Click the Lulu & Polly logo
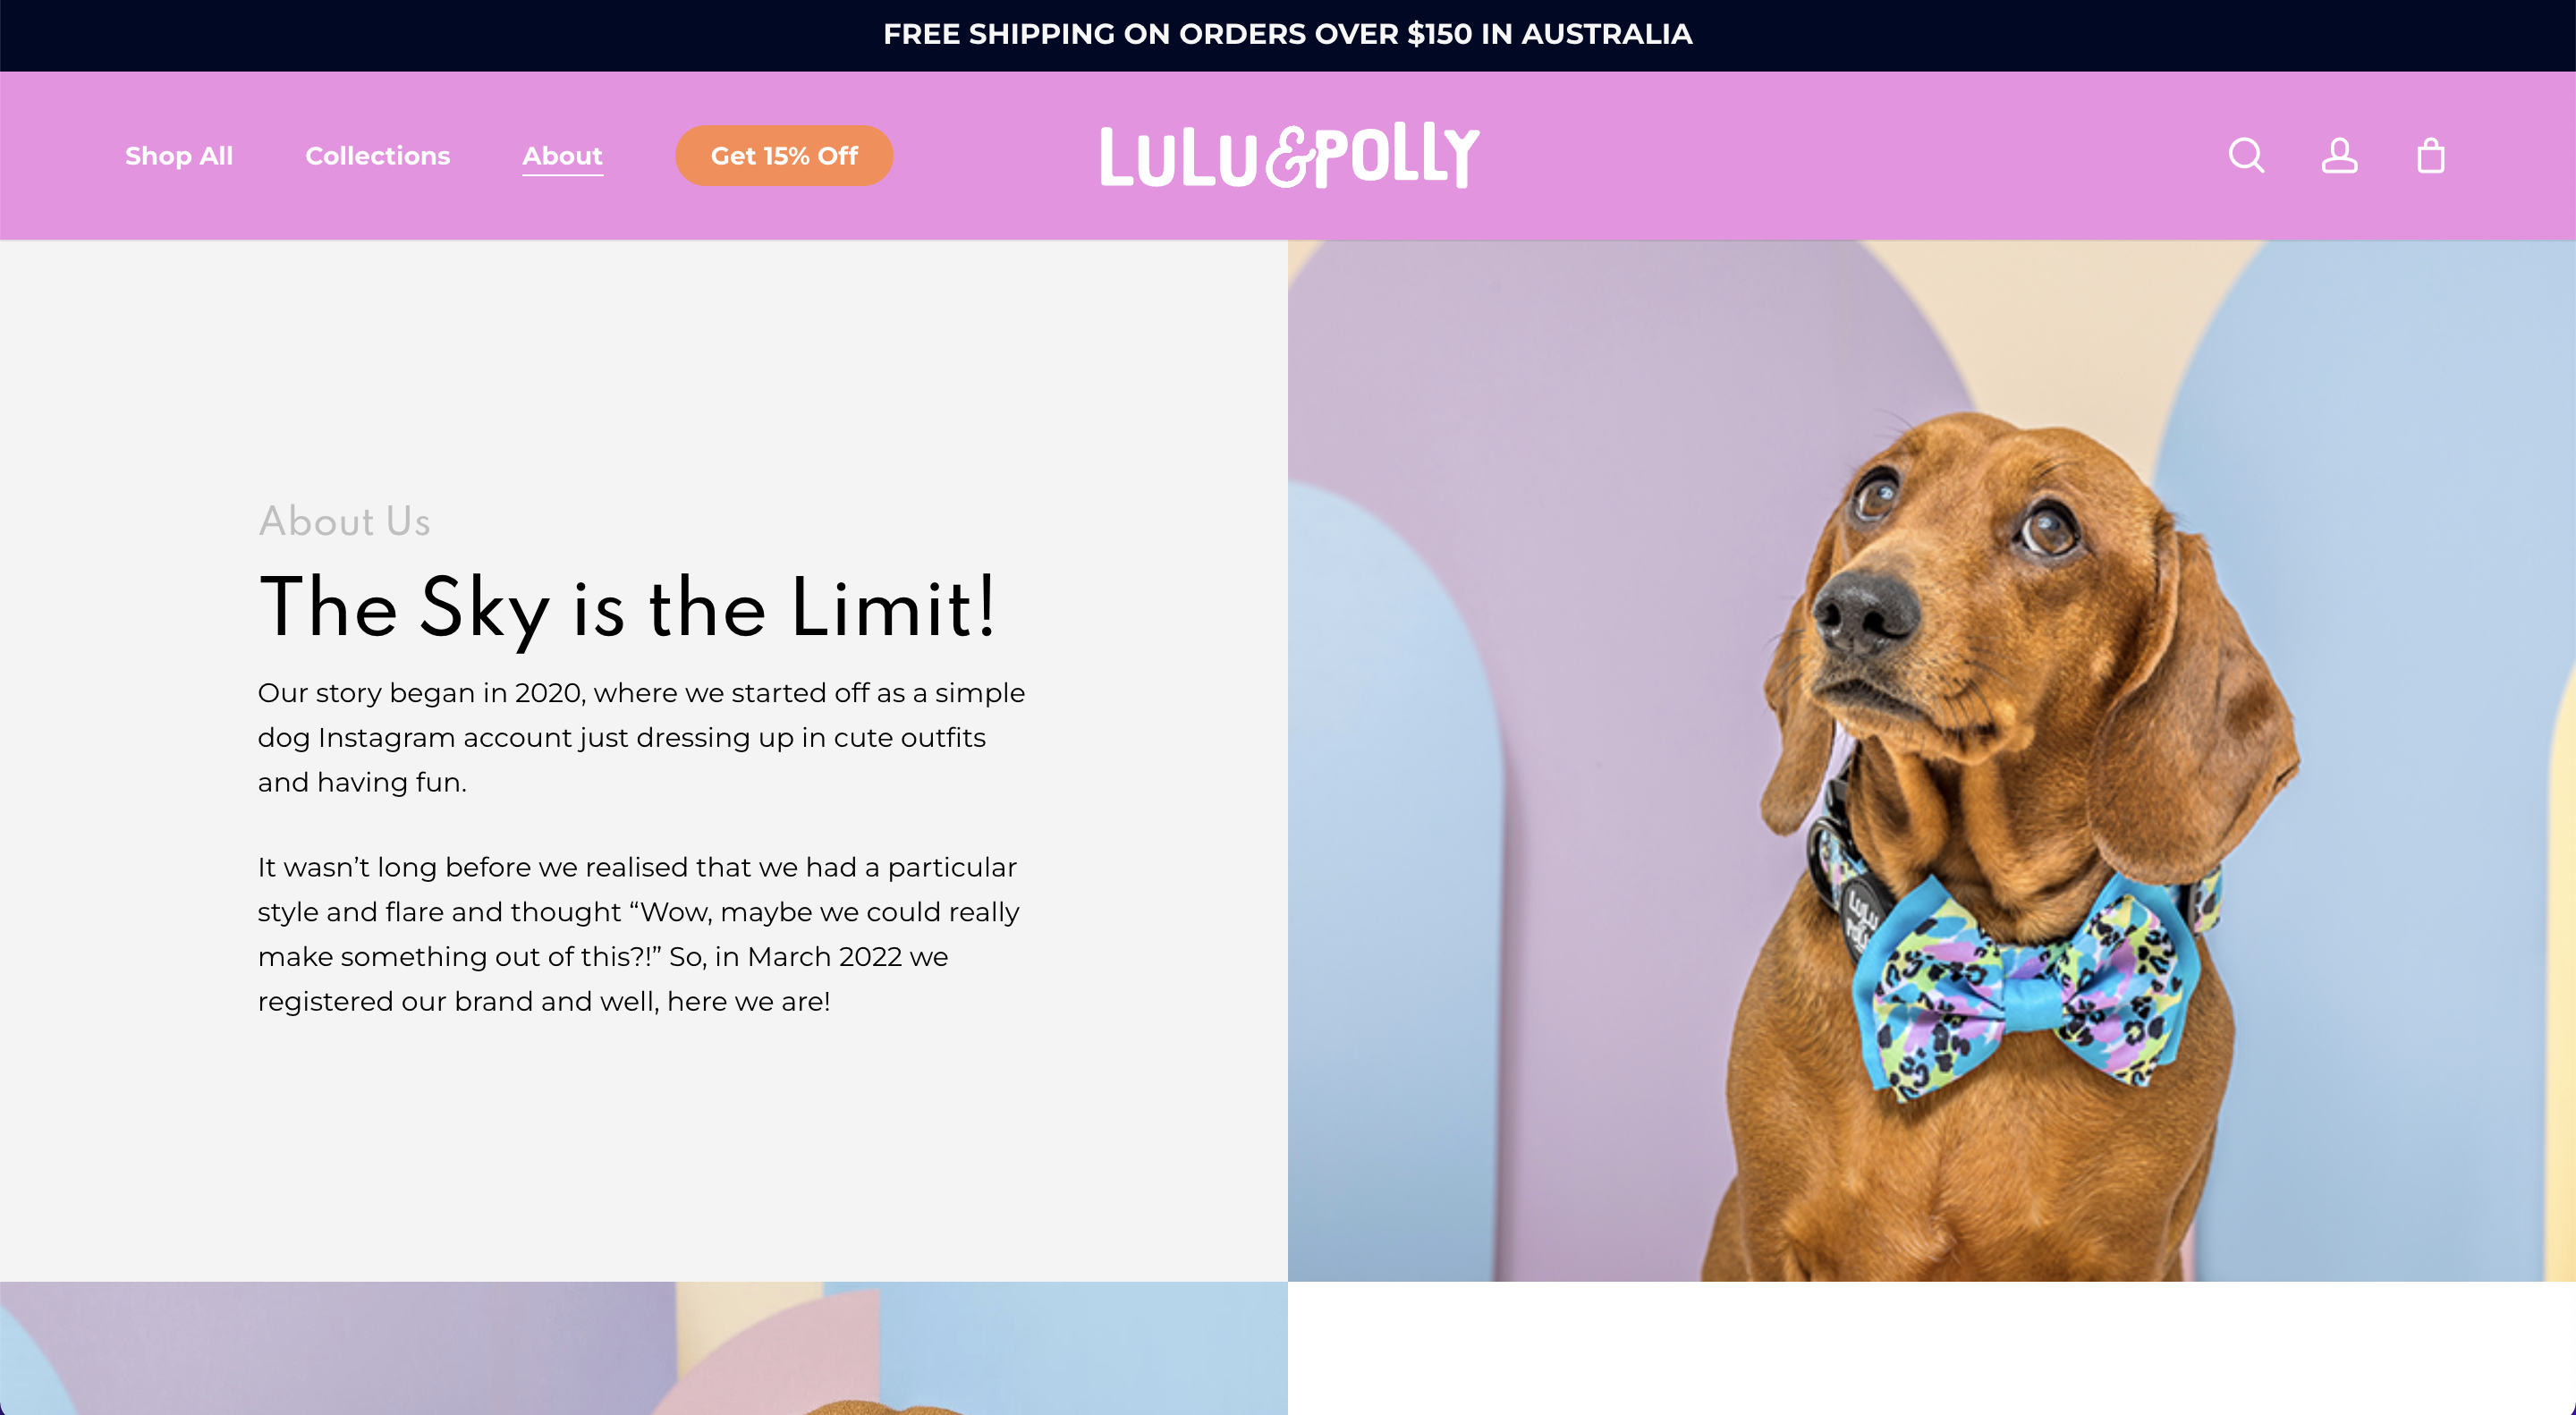The width and height of the screenshot is (2576, 1415). point(1289,155)
